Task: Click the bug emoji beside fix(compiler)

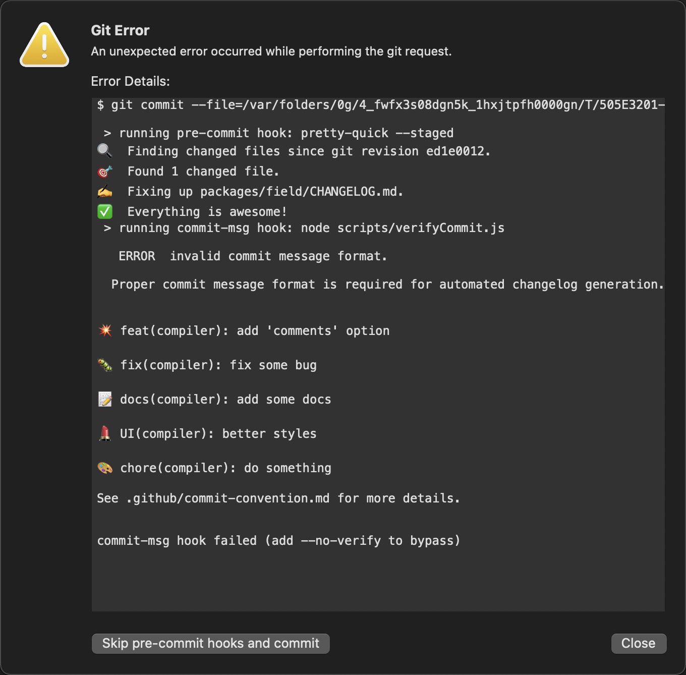Action: tap(105, 365)
